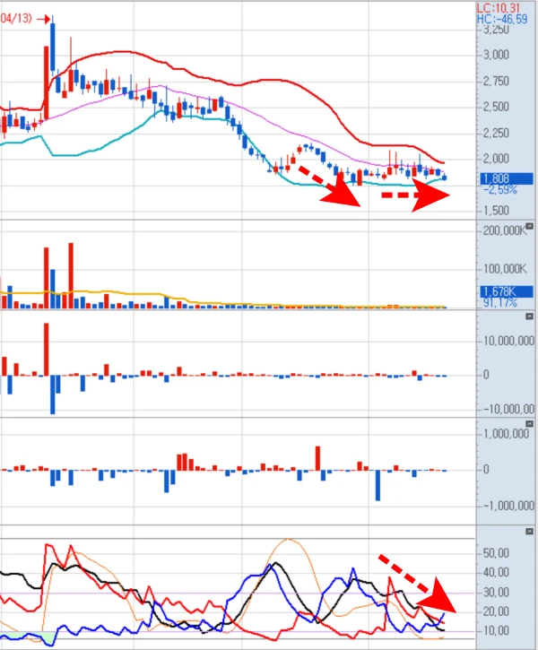Click the 100,000K volume axis label
The height and width of the screenshot is (650, 538).
[x=505, y=269]
